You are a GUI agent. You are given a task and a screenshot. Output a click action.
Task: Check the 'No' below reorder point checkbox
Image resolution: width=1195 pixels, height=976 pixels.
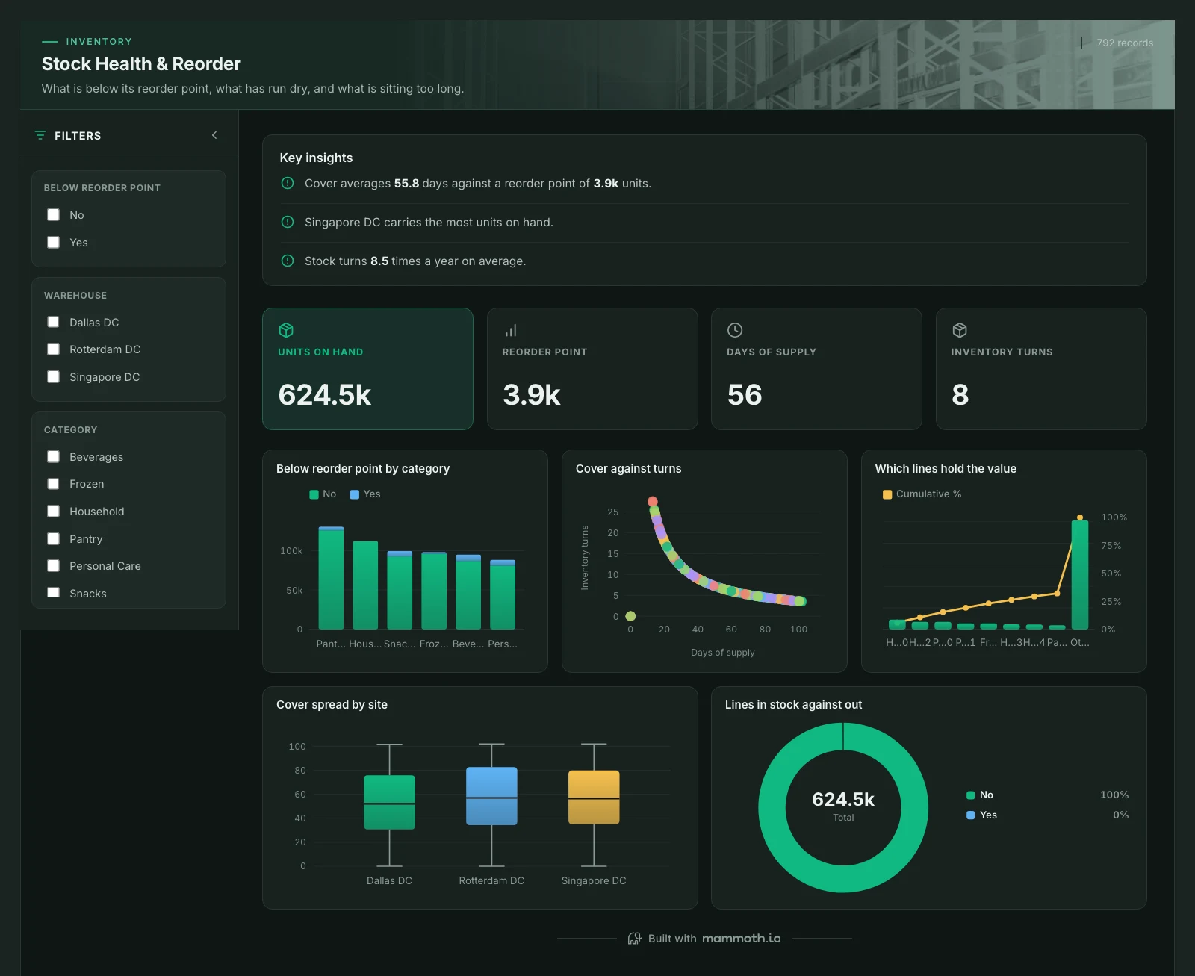click(x=54, y=215)
